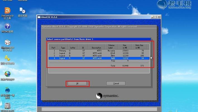
Task: Click the Free space row
Action: pos(99,61)
